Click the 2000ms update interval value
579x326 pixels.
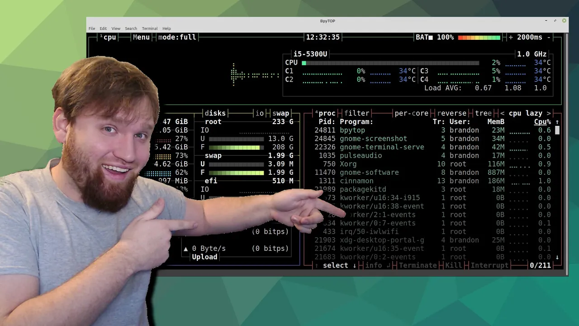pyautogui.click(x=530, y=37)
